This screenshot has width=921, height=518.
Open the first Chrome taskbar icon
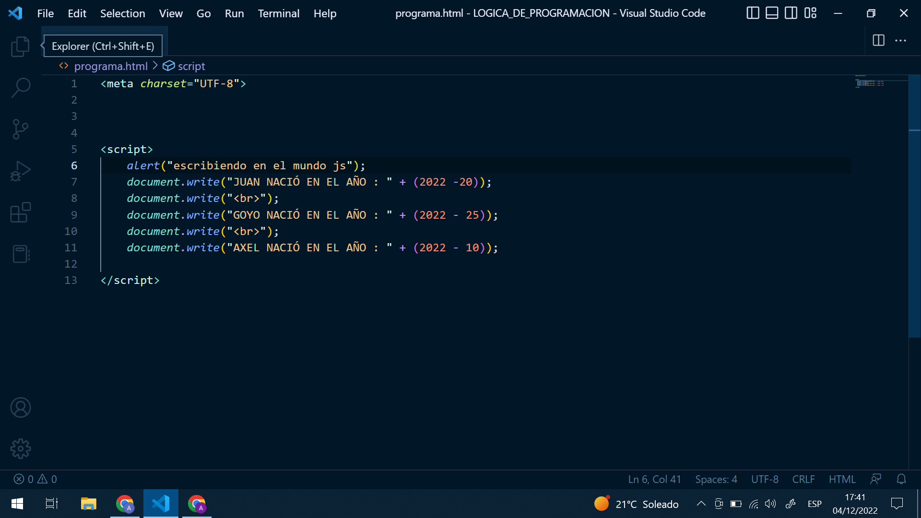point(125,504)
